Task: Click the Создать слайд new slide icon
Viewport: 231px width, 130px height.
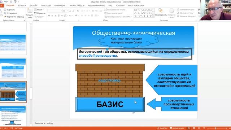Action: tap(30, 11)
